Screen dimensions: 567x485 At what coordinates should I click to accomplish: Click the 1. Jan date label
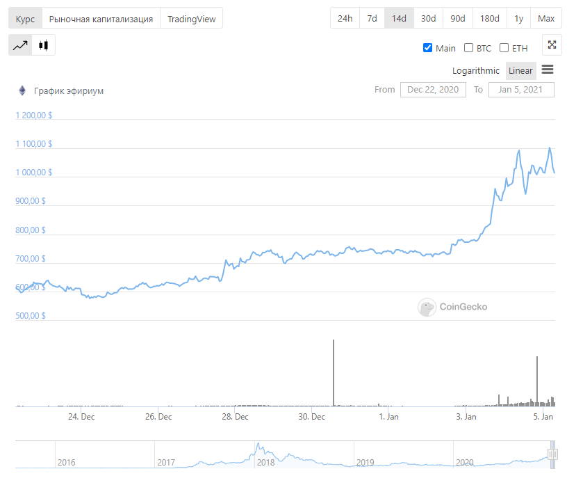388,417
